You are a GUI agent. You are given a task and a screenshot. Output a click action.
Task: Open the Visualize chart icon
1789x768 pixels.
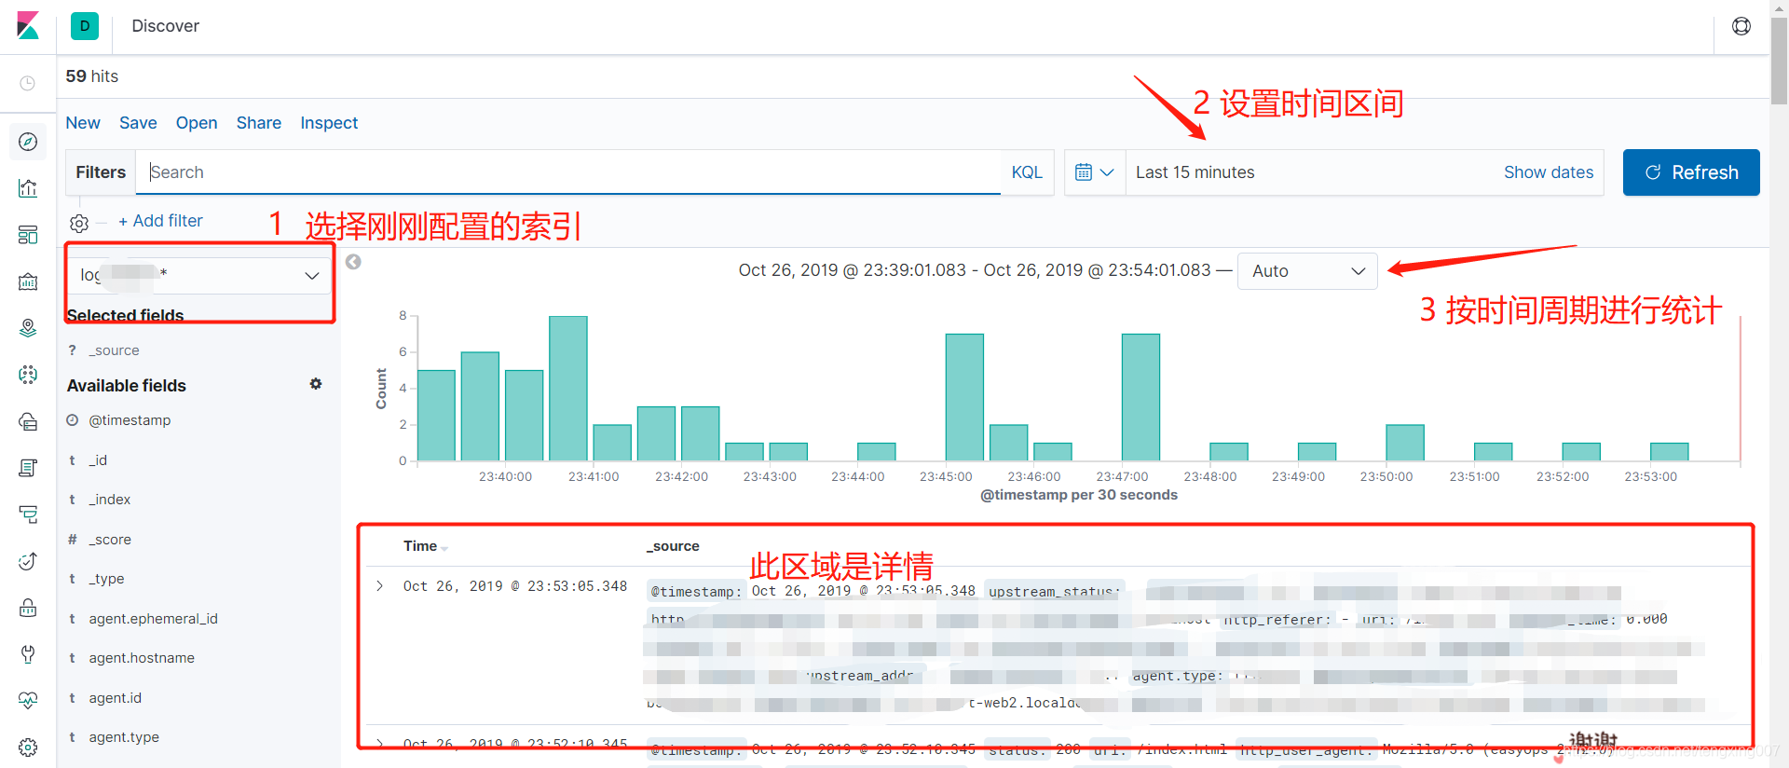pyautogui.click(x=28, y=188)
